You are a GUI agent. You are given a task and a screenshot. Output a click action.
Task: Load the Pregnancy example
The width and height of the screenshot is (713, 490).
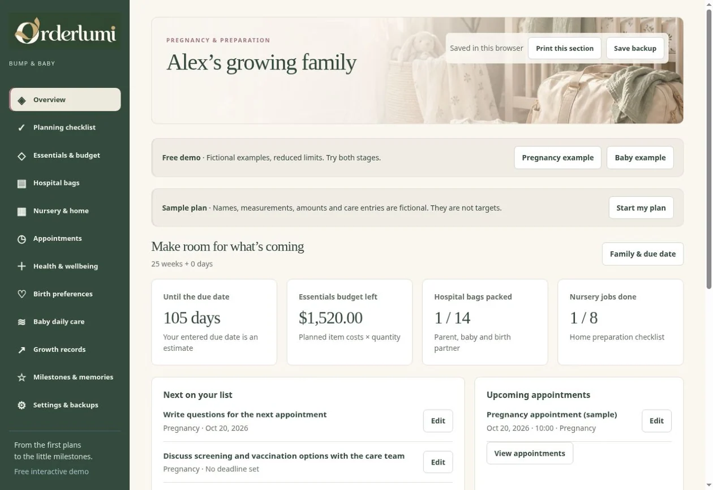(x=557, y=157)
